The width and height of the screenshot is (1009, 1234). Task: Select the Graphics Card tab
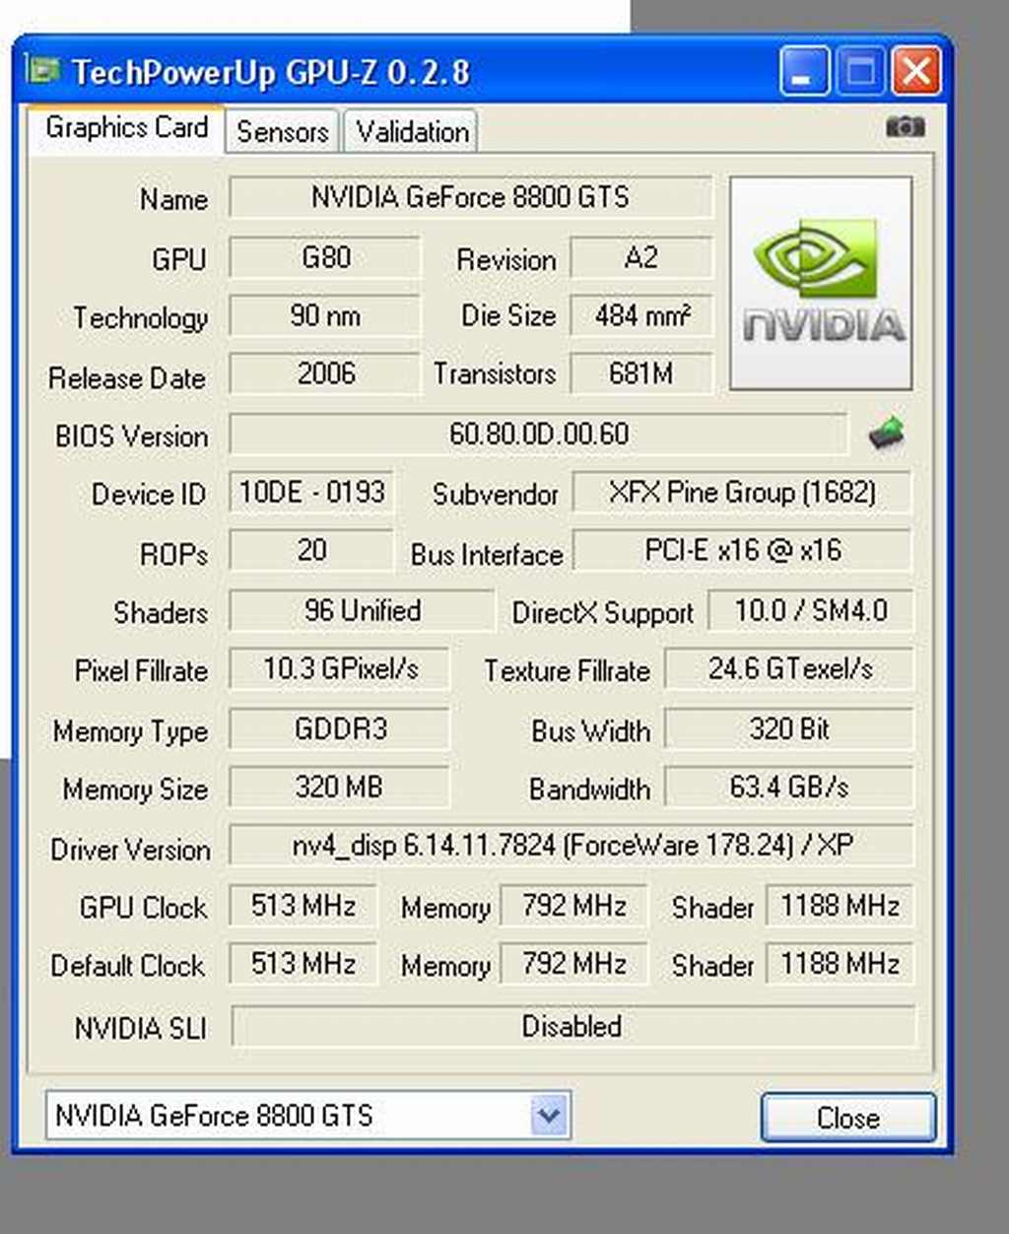(x=126, y=129)
